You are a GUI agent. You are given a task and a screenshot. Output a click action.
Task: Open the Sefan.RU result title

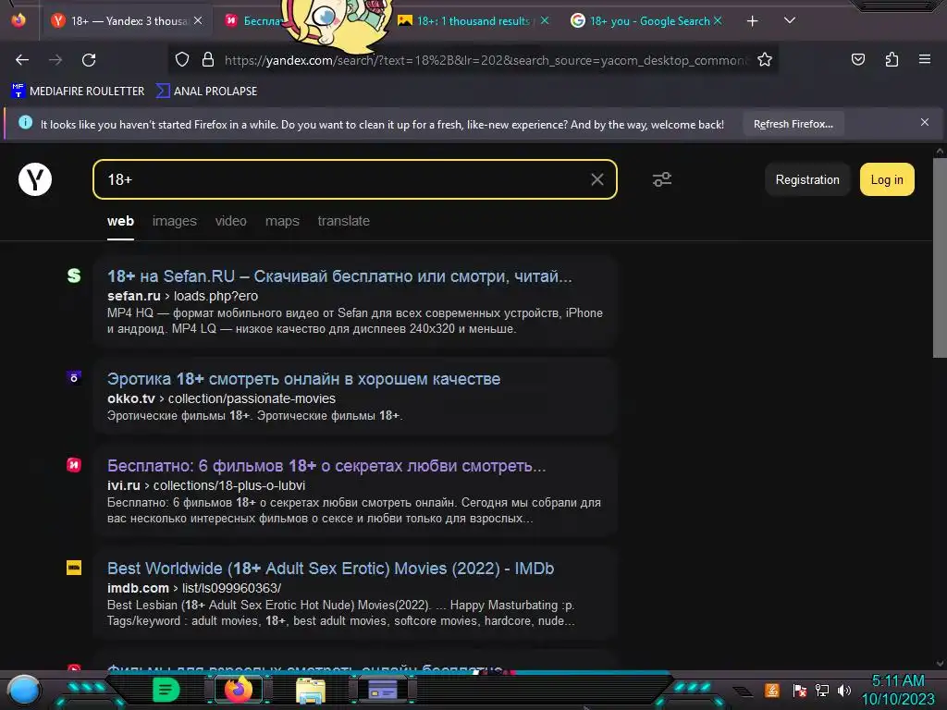339,276
